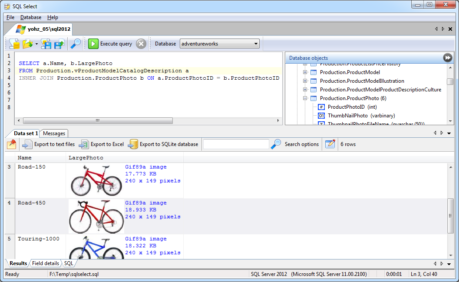Click the new query script icon
Viewport: 459px width, 282px height.
[x=14, y=44]
